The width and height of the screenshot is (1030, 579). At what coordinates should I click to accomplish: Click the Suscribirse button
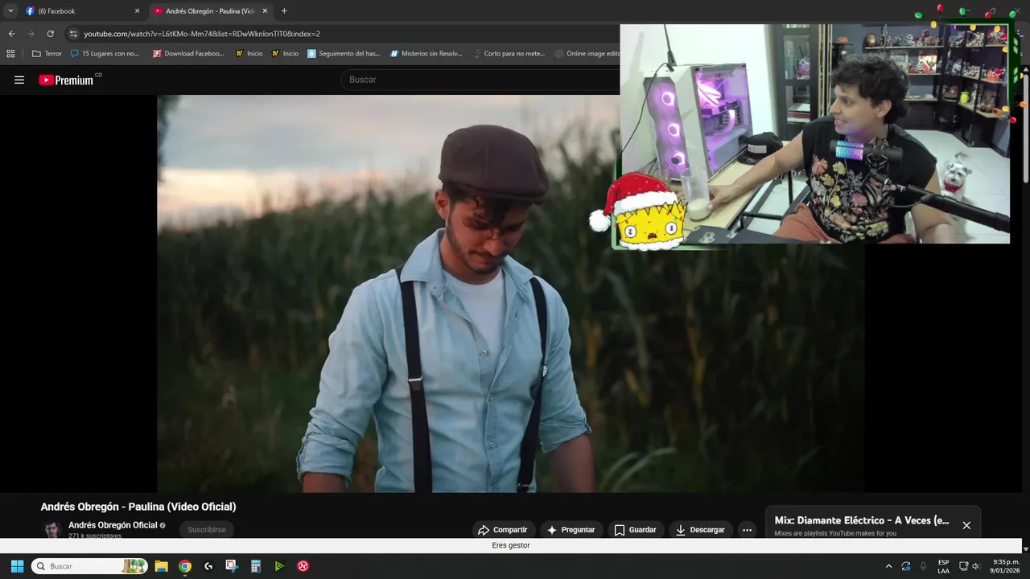tap(207, 530)
